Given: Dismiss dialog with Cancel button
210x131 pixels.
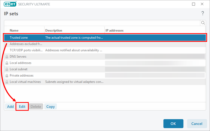Looking at the screenshot, I should (197, 124).
